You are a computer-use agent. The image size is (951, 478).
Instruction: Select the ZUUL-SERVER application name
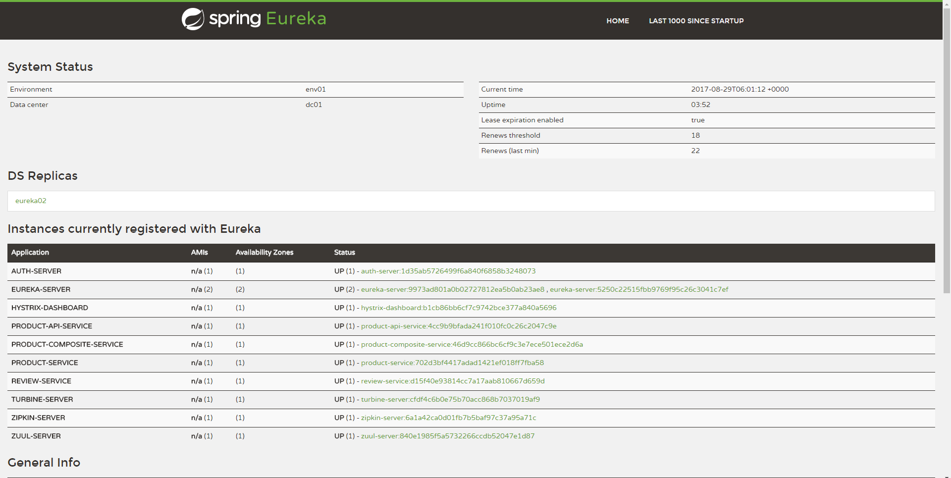36,436
